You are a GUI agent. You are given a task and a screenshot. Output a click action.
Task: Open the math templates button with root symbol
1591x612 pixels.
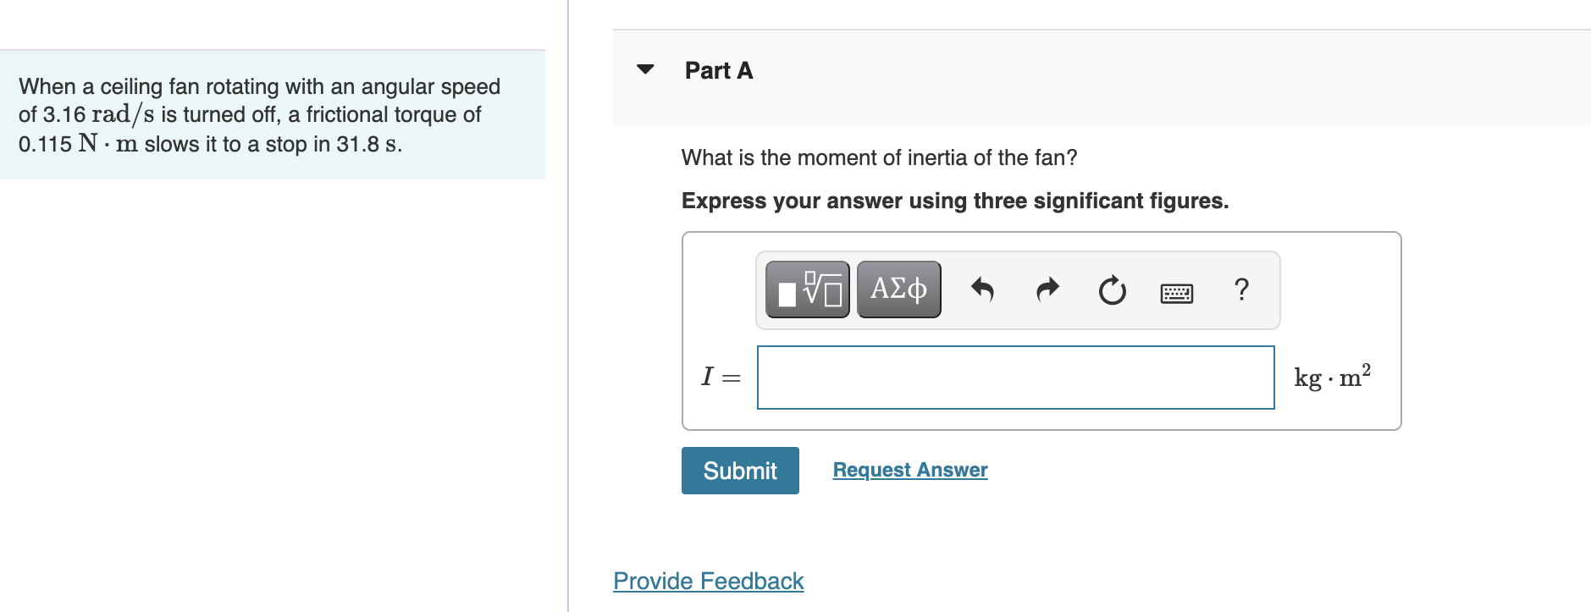point(808,289)
